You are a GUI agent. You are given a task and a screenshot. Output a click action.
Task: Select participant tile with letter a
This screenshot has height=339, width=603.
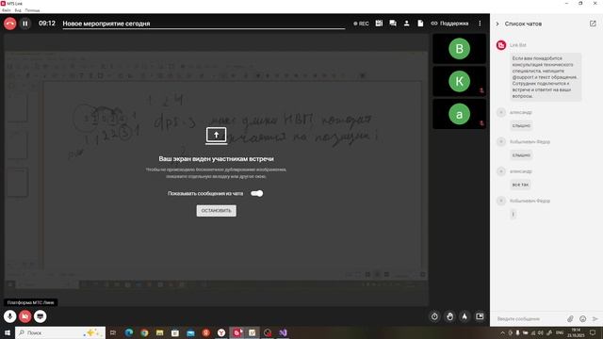click(459, 114)
